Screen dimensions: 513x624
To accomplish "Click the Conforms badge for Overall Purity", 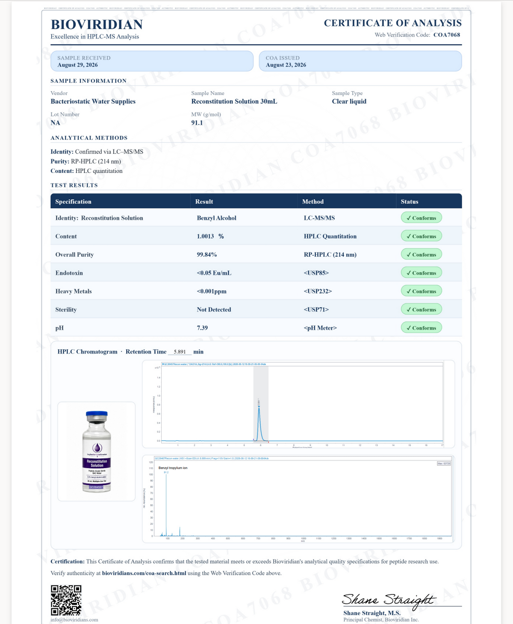I will click(x=421, y=255).
